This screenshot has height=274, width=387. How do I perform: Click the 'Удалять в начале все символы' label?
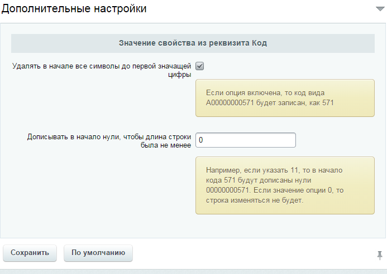click(x=102, y=66)
